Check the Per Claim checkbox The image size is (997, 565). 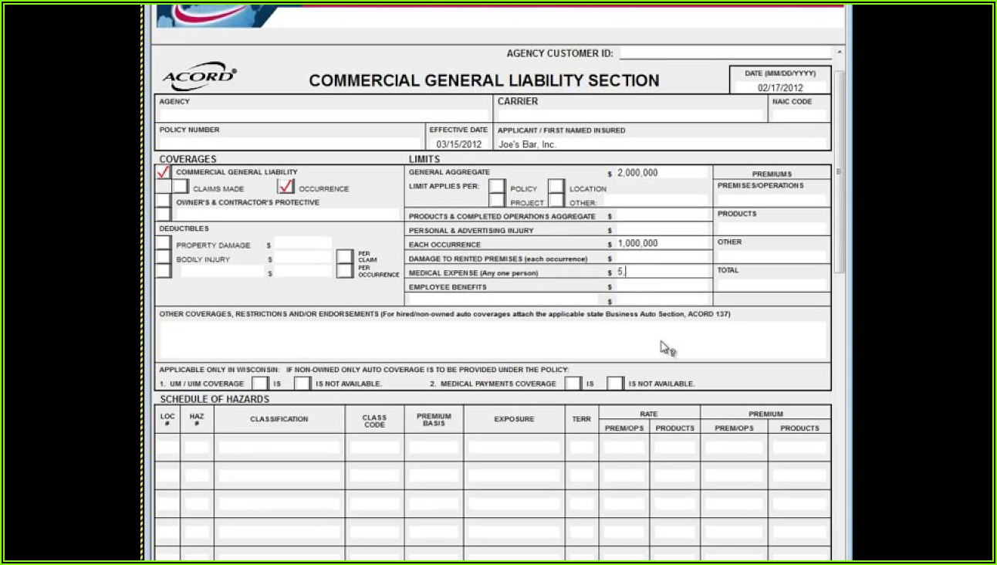[345, 256]
